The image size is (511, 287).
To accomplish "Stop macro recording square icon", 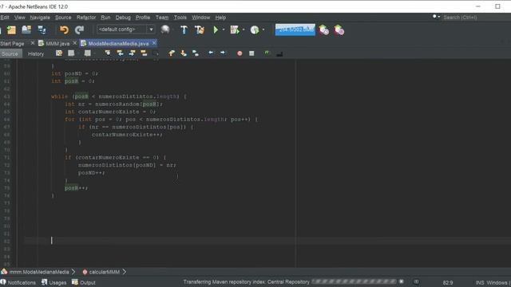I will pyautogui.click(x=252, y=53).
